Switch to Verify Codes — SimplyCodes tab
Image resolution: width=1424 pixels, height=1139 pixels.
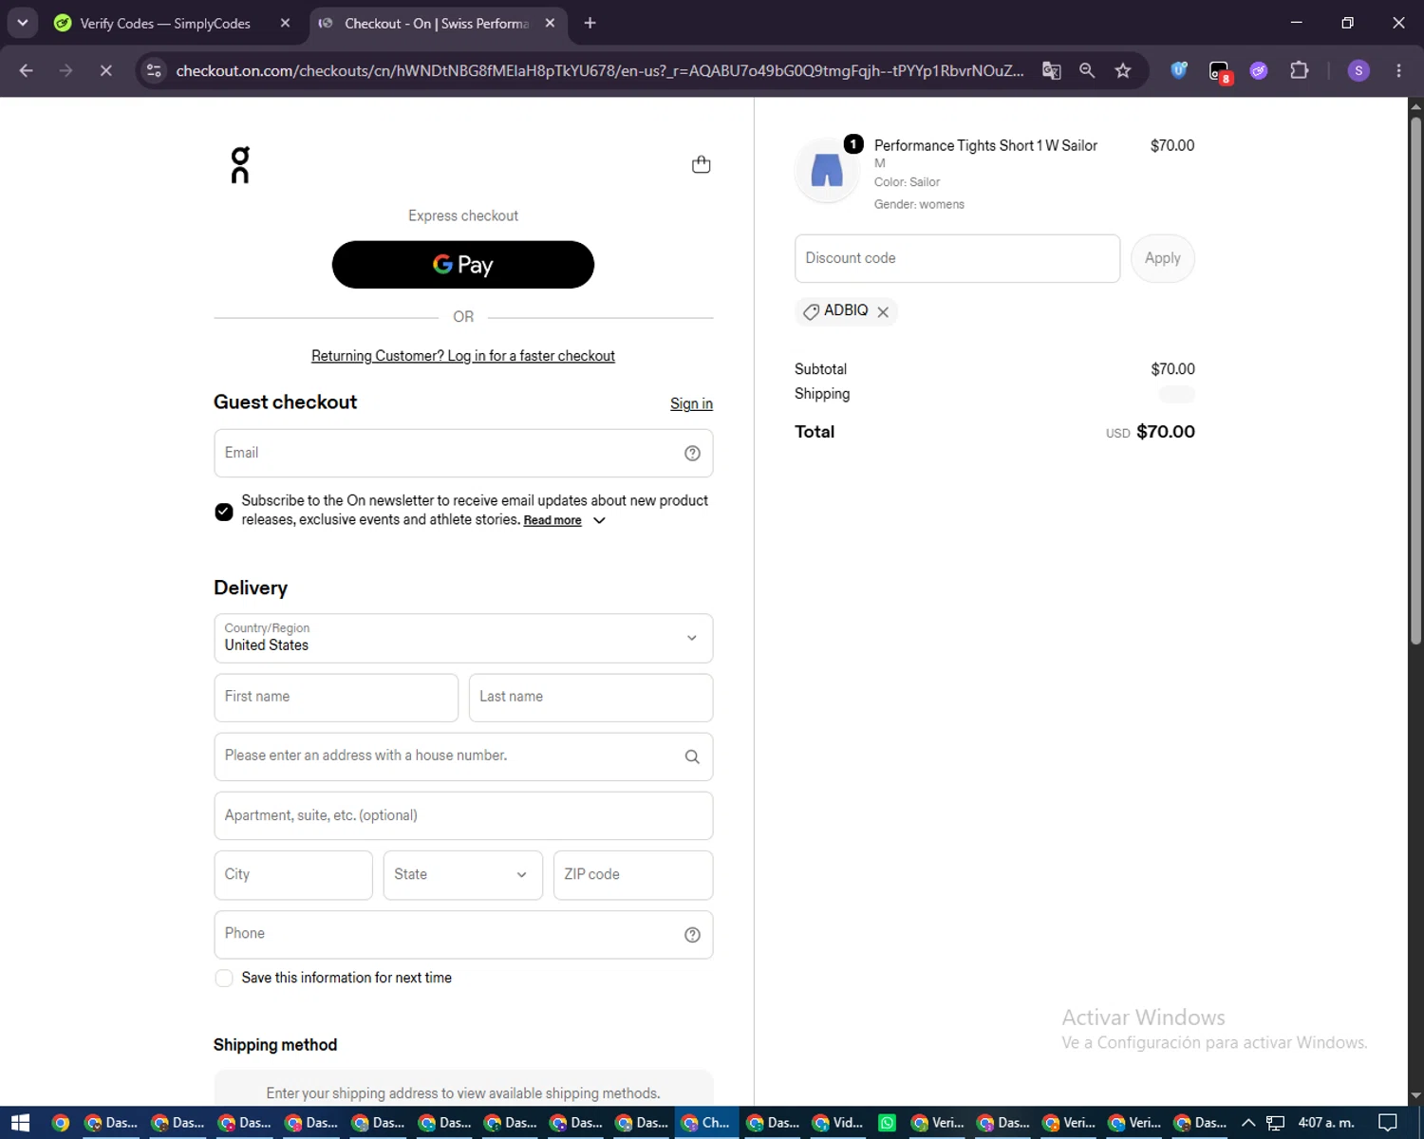click(x=164, y=23)
